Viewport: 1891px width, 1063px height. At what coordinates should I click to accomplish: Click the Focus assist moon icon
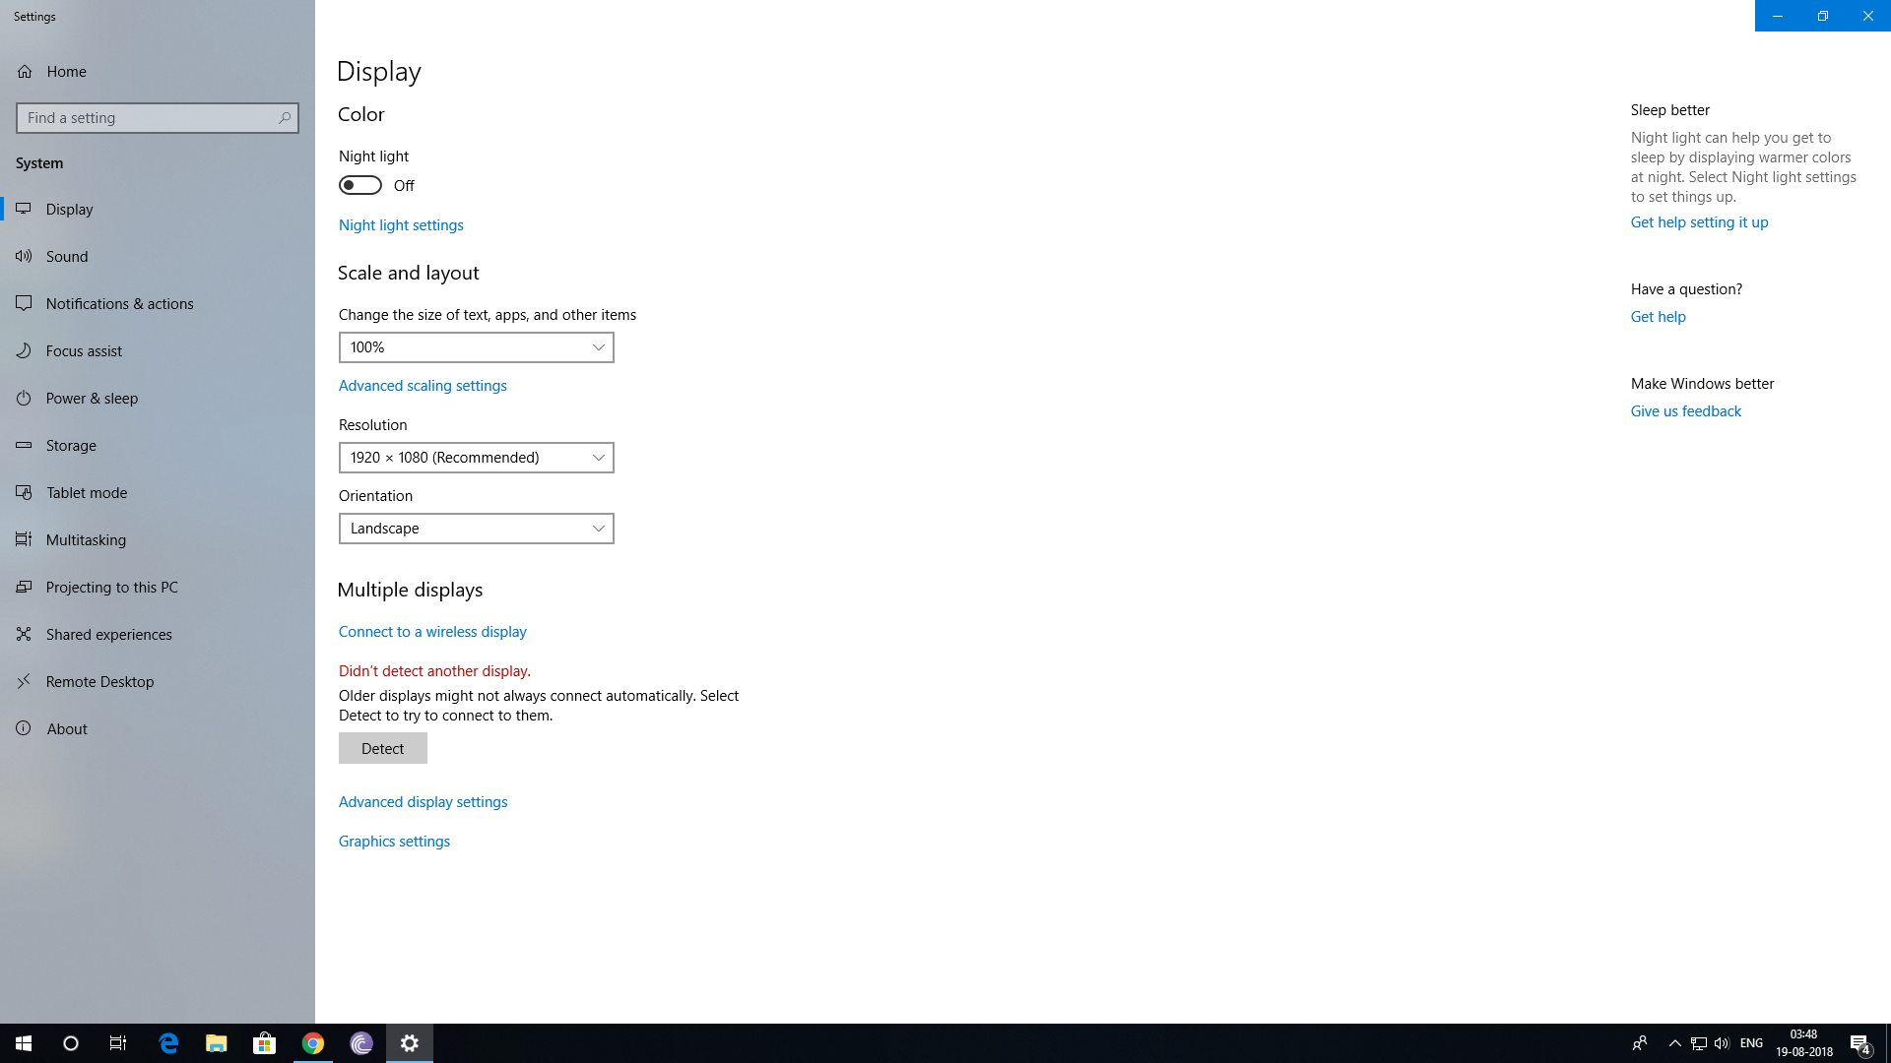coord(24,351)
